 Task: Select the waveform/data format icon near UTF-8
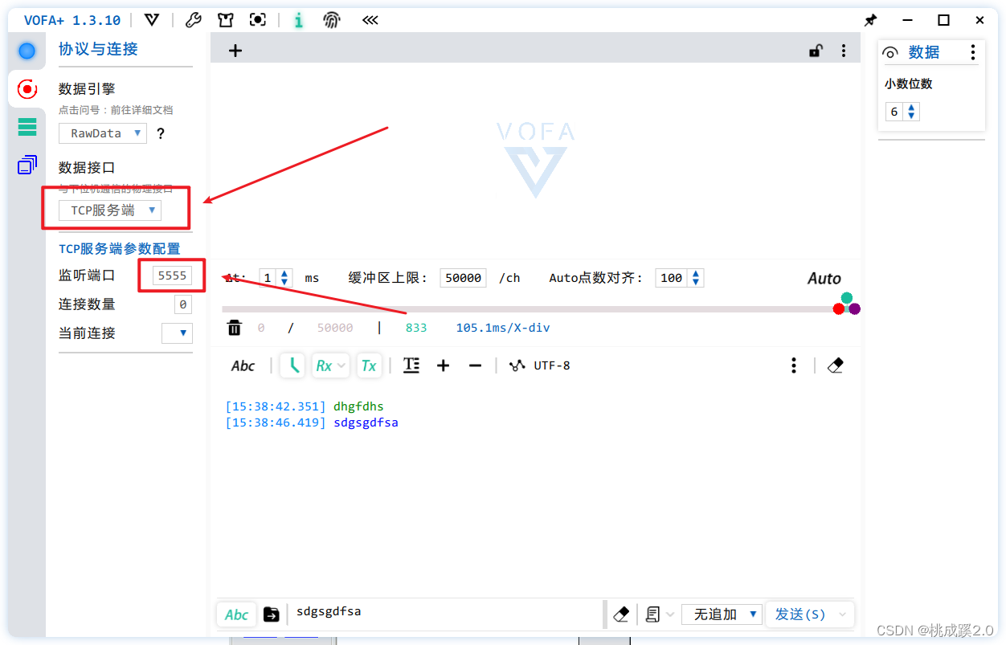click(517, 365)
